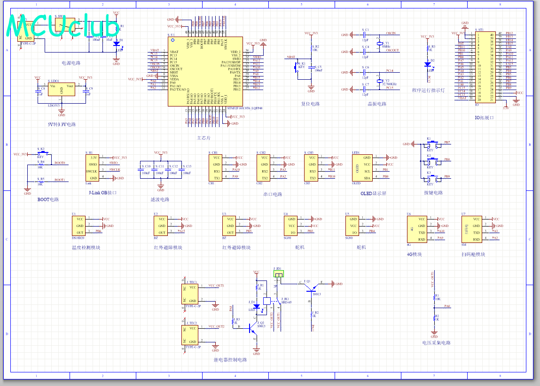Select the S_CH2 serial connector

(x=264, y=168)
